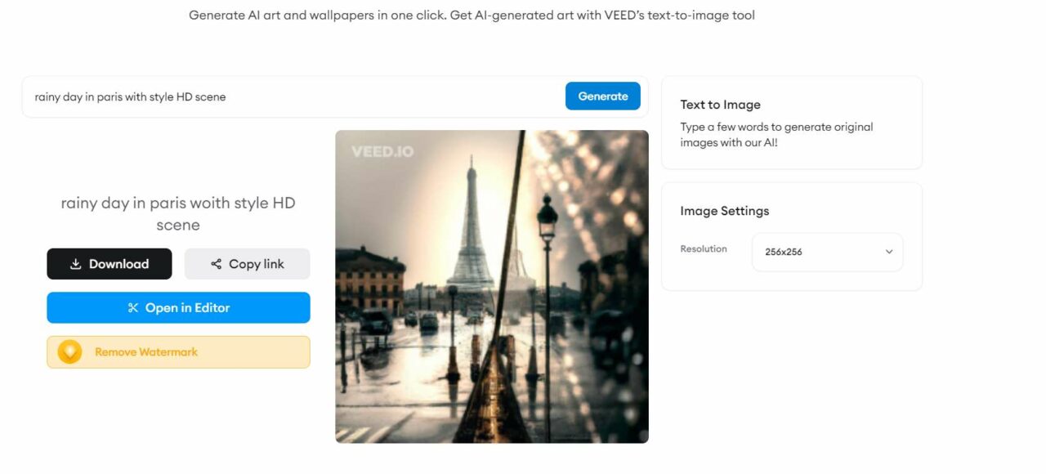Click Copy link for the artwork

(x=248, y=263)
